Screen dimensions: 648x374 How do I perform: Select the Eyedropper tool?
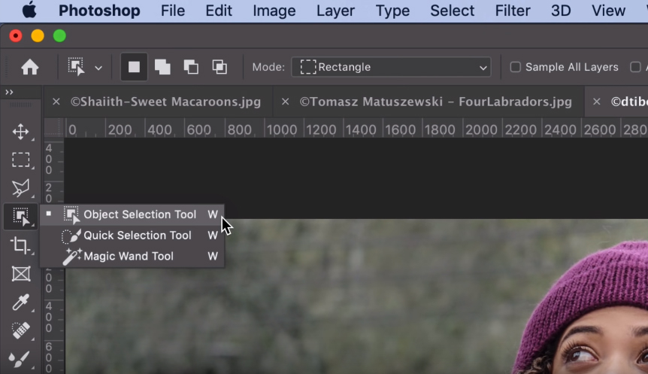[x=20, y=302]
